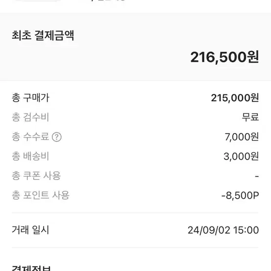
Task: Tap the 24/09/02 15:00 transaction date
Action: [223, 230]
